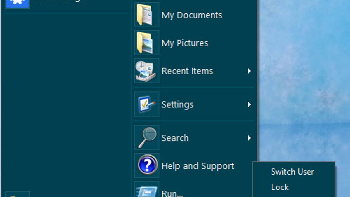
Task: Select the Settings control panel icon
Action: [x=146, y=104]
